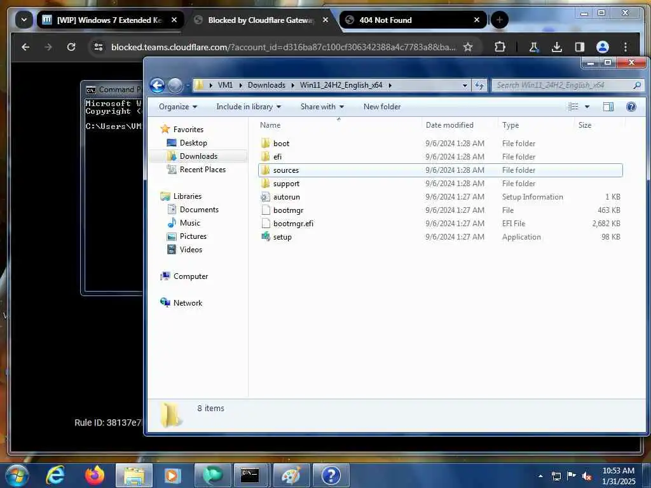Expand the address bar history dropdown
Viewport: 651px width, 488px height.
(465, 86)
